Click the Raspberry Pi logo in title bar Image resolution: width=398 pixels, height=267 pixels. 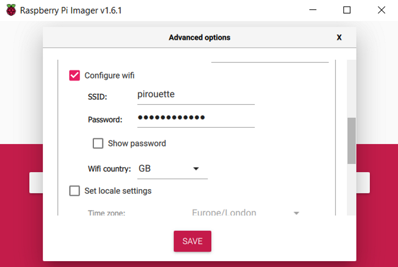pos(11,10)
